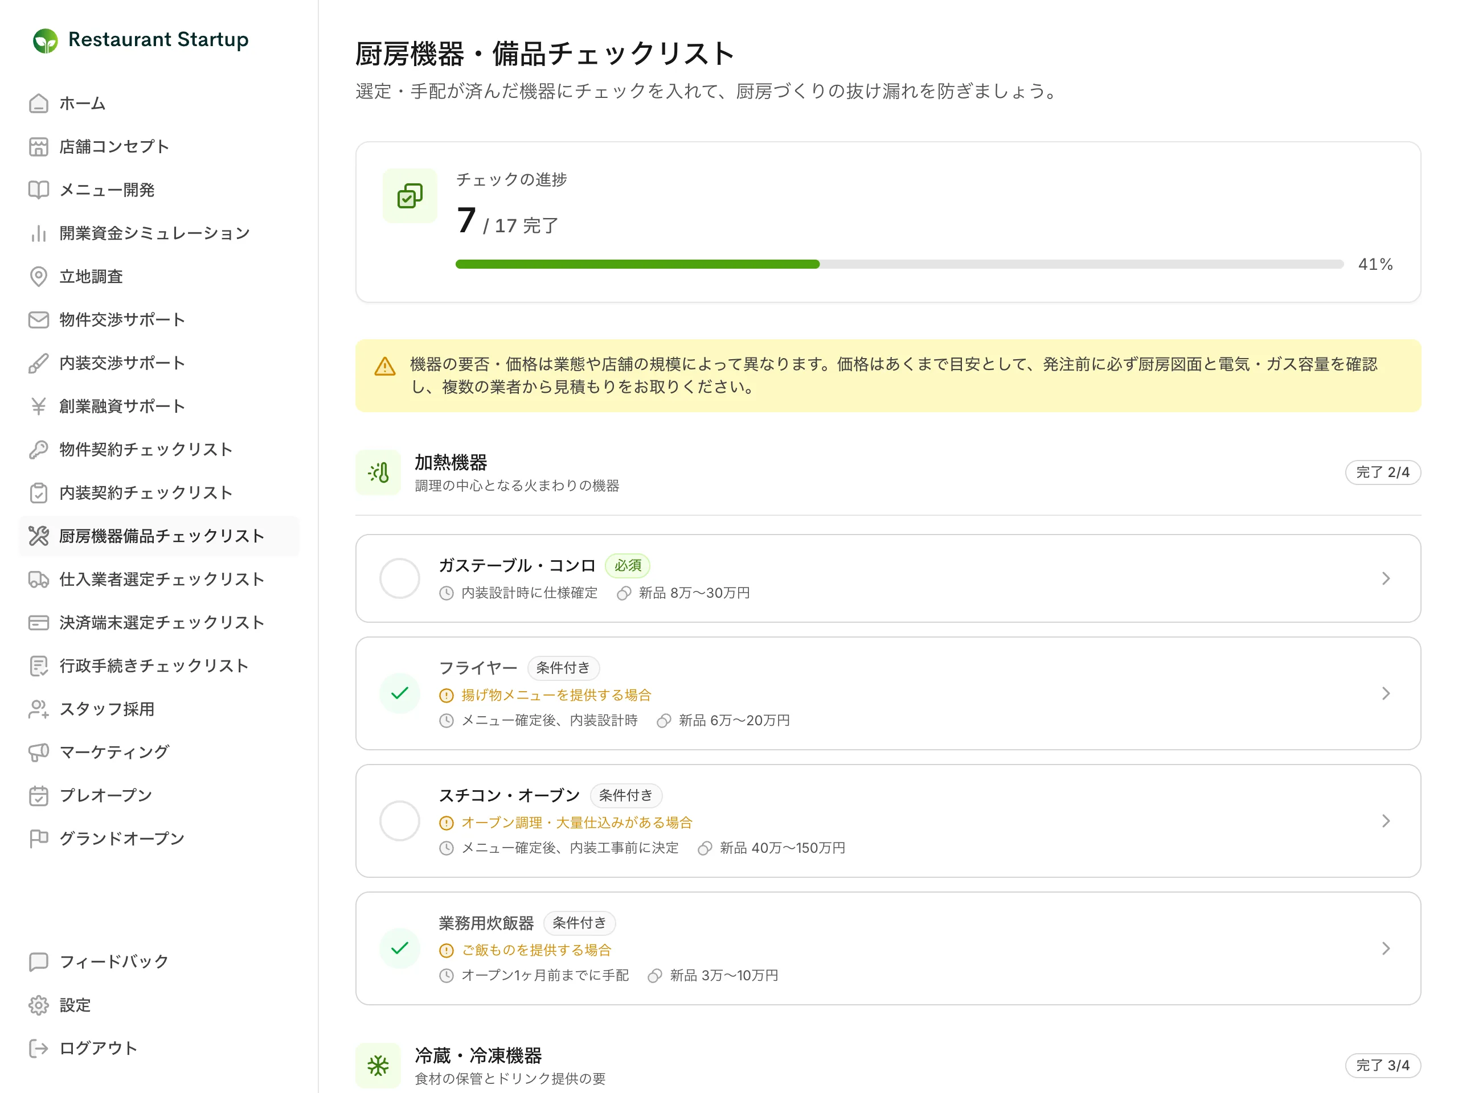Click the card icon beside 決済端末選定チェックリスト
The height and width of the screenshot is (1093, 1458).
click(x=39, y=623)
